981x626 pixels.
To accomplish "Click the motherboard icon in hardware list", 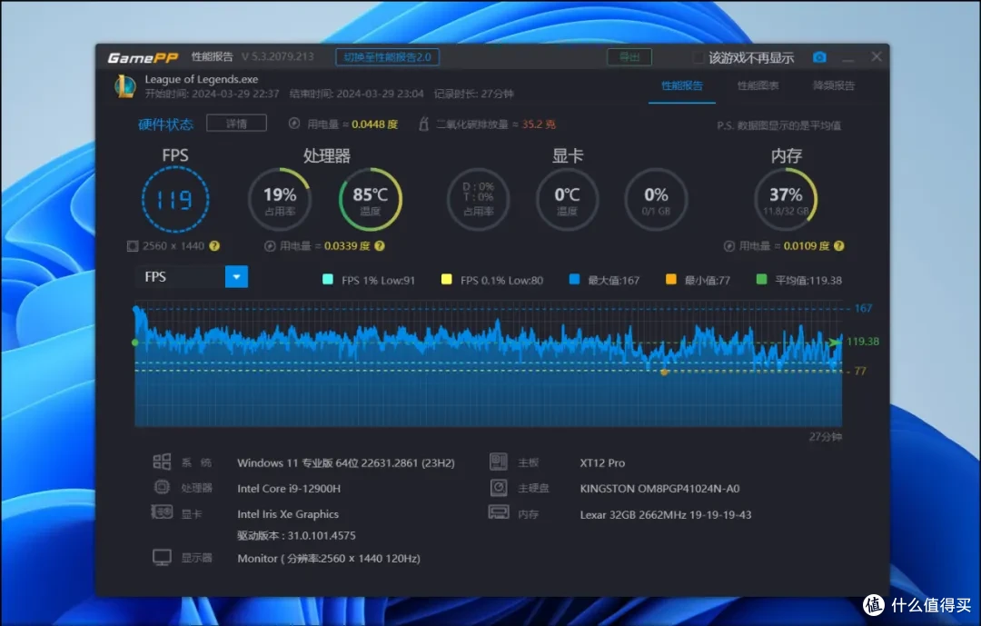I will click(x=499, y=462).
